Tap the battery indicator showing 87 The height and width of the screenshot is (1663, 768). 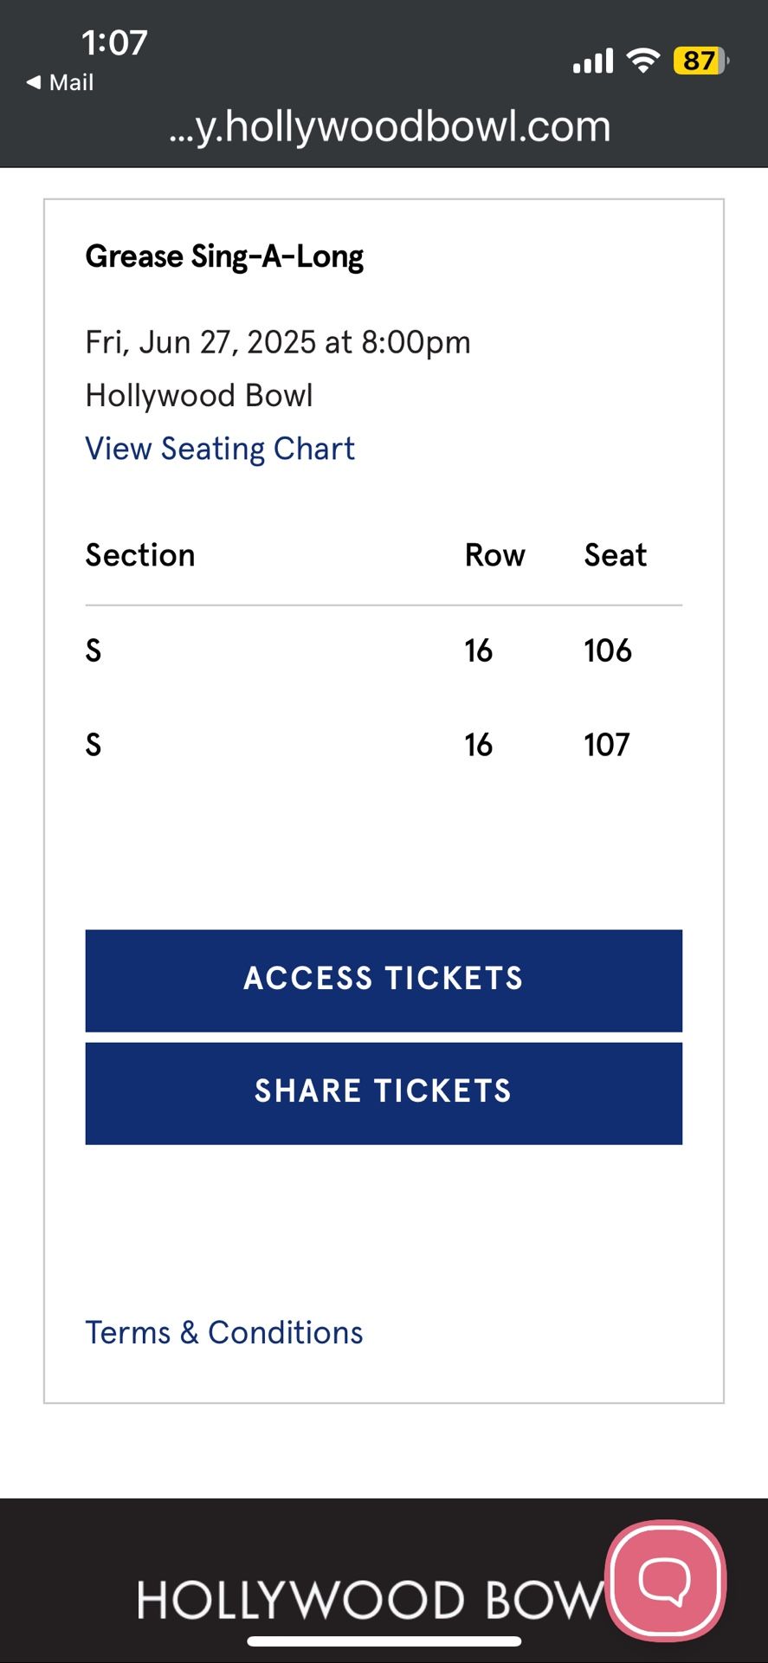(x=700, y=61)
